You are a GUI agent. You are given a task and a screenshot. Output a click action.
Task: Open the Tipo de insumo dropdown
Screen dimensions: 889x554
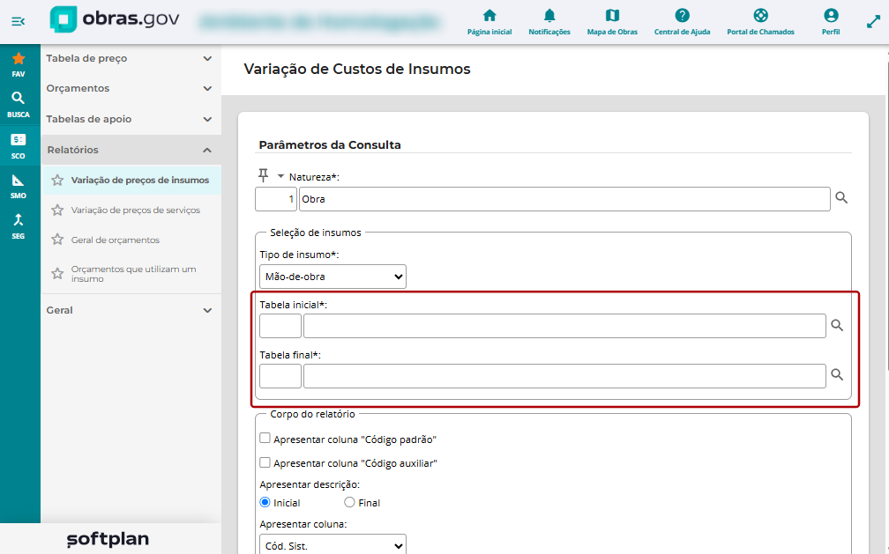332,277
